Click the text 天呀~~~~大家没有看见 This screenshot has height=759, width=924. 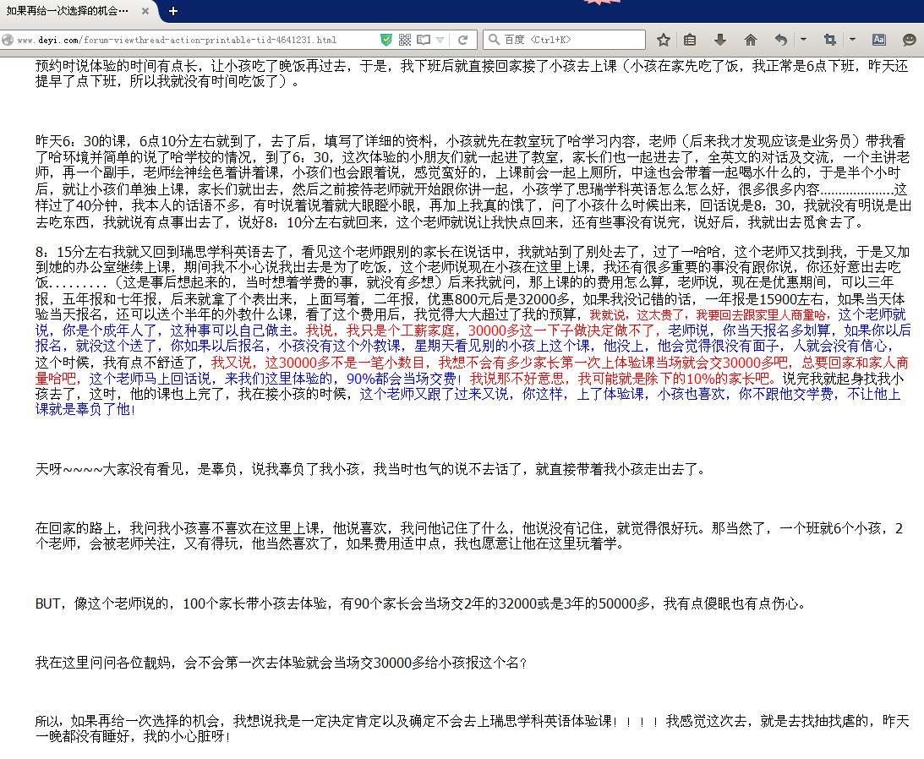(x=110, y=470)
